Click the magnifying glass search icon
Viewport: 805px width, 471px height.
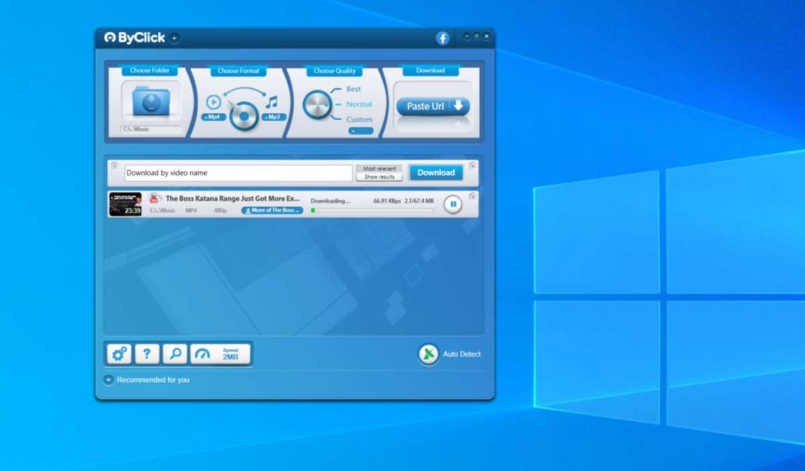[x=175, y=354]
